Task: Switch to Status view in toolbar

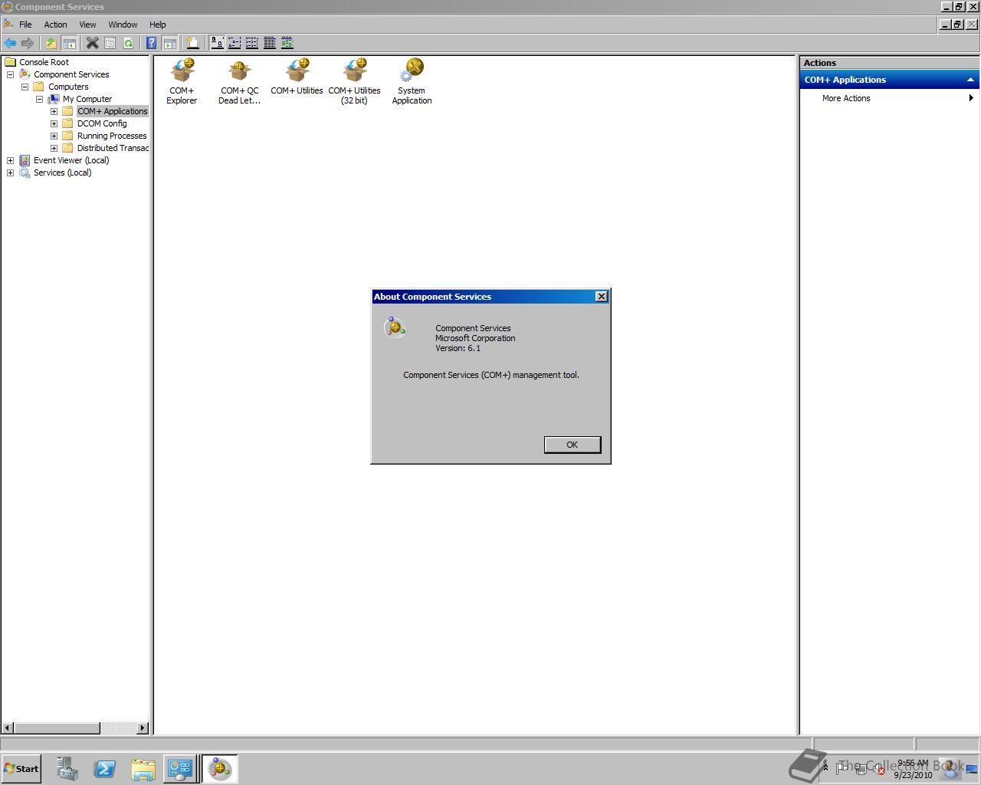Action: (x=287, y=43)
